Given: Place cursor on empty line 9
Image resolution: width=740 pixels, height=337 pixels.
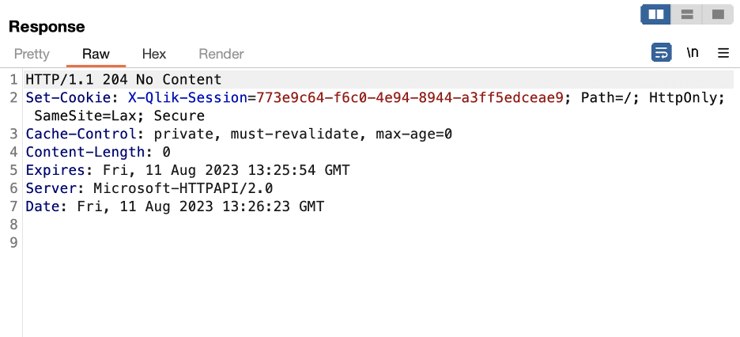Looking at the screenshot, I should (x=378, y=243).
